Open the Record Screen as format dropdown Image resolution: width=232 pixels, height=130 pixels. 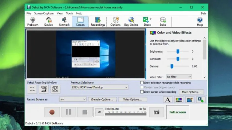click(x=73, y=99)
